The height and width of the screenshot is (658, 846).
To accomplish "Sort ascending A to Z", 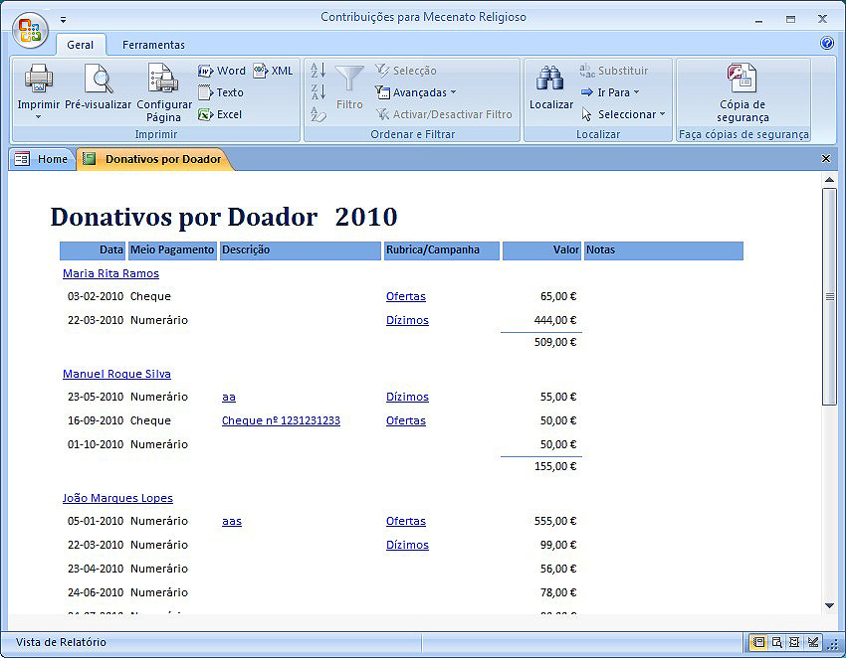I will 317,71.
